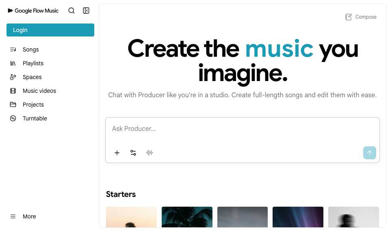This screenshot has width=390, height=231.
Task: Open search with the magnifier icon
Action: point(71,11)
